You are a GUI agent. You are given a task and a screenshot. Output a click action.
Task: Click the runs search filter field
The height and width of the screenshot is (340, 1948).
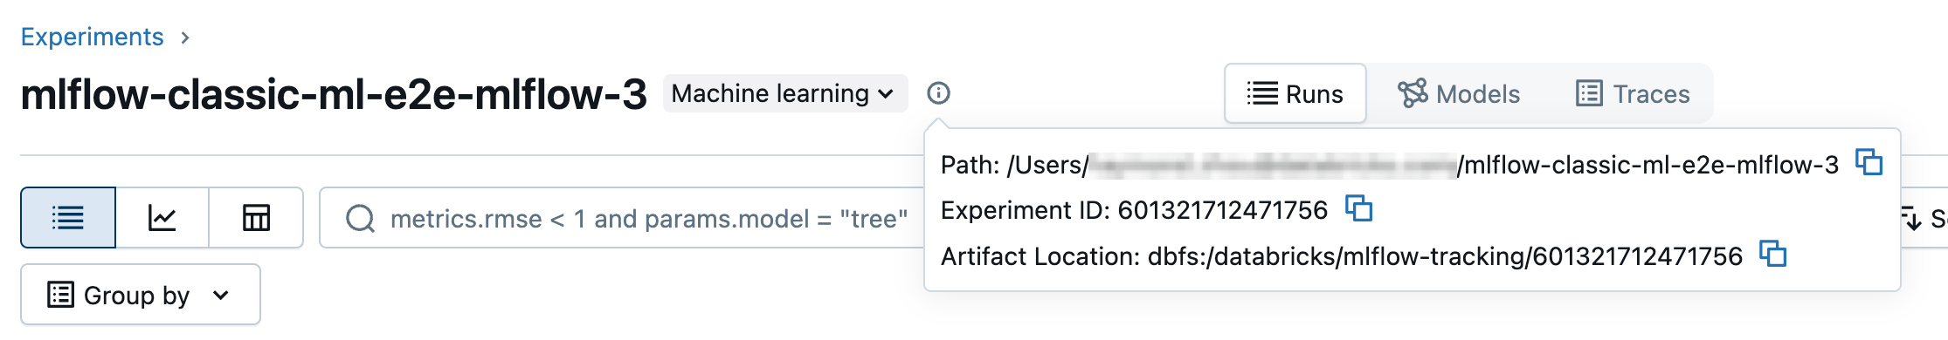coord(622,218)
